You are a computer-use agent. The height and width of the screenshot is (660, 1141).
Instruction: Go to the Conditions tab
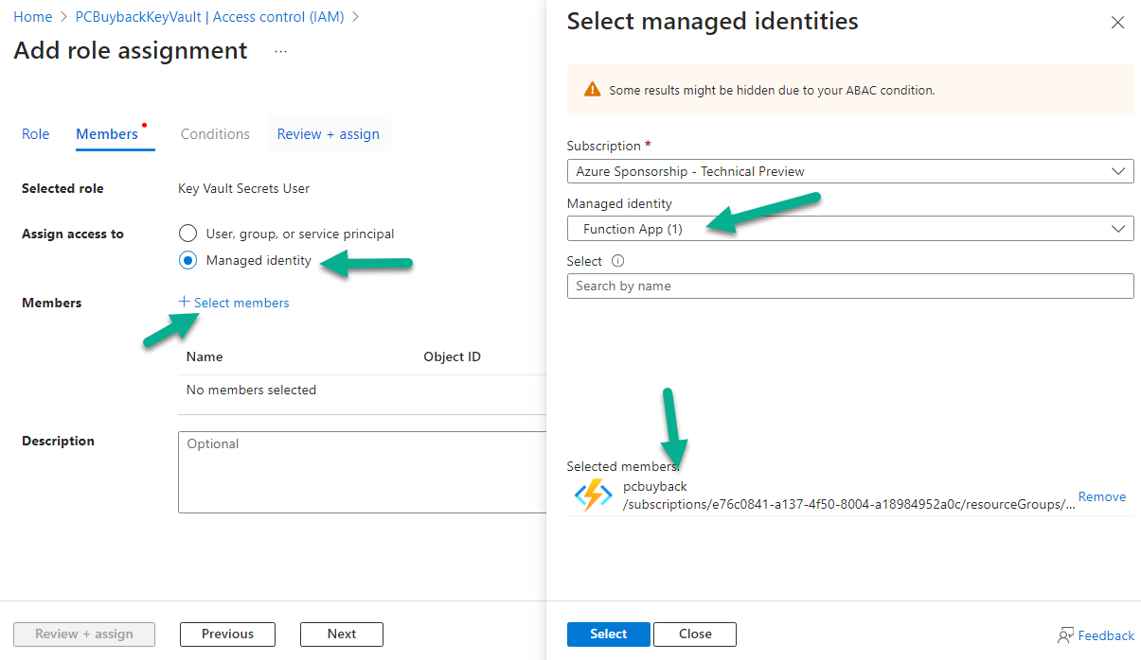(215, 134)
